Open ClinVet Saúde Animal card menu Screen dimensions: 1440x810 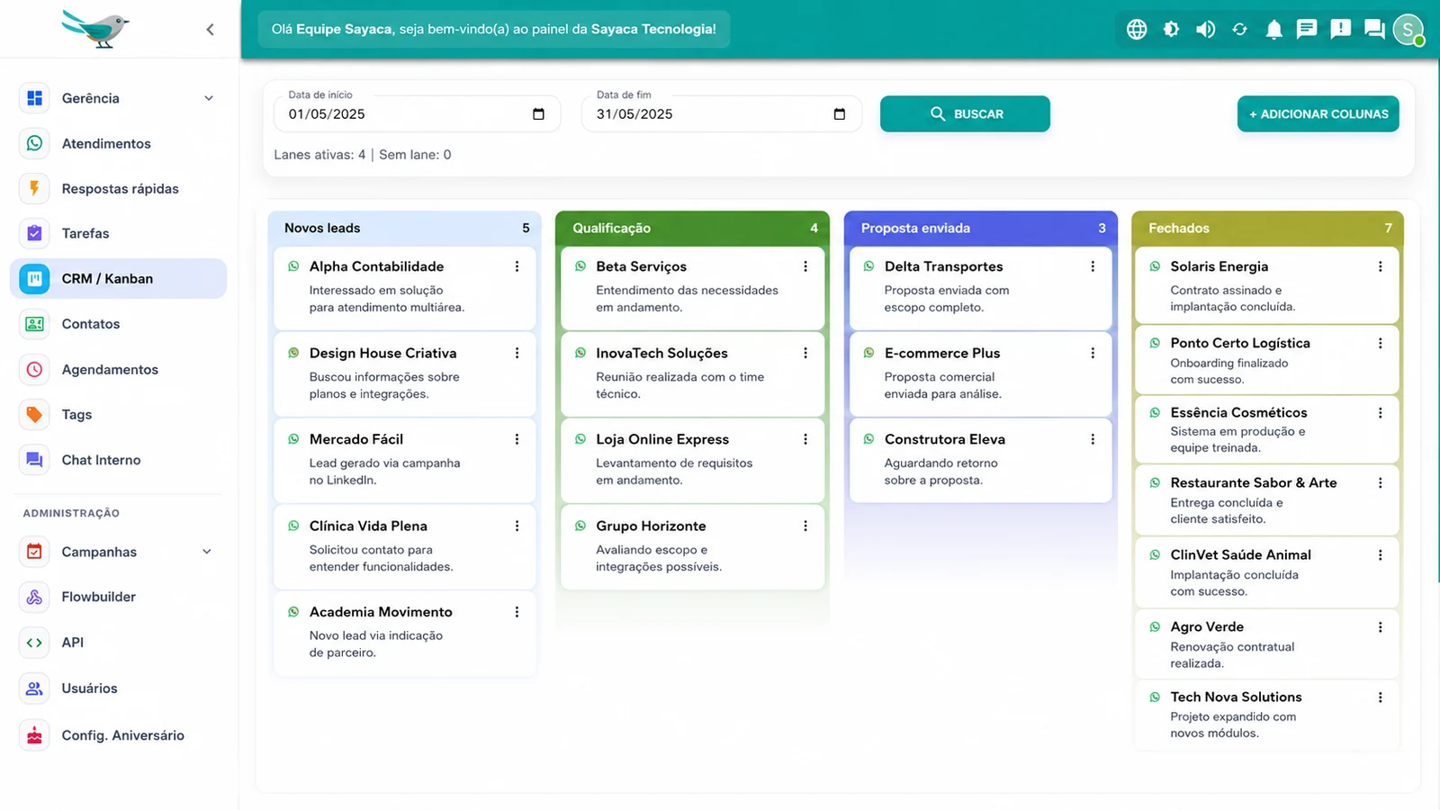pos(1380,554)
